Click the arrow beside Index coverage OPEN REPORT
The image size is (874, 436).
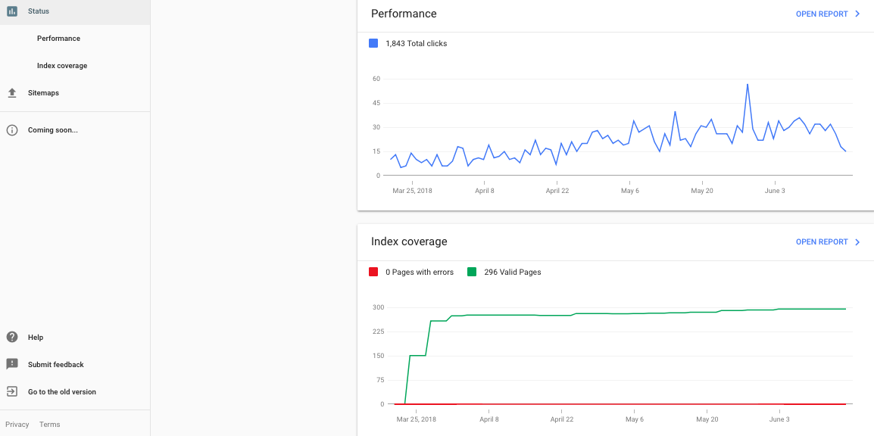[x=857, y=241]
